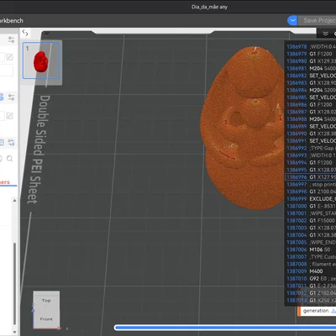Collapse the sidebar with the angle-brackets icon

pos(25,33)
